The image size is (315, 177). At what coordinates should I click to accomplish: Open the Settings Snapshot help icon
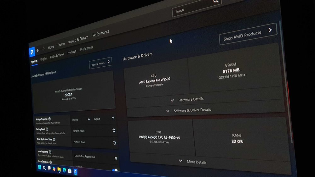[49, 119]
